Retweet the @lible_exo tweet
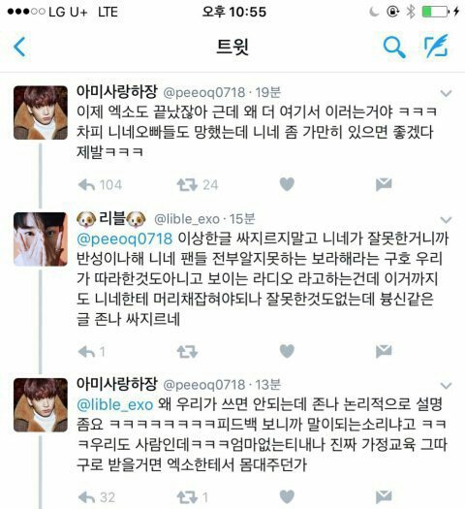 [x=187, y=352]
